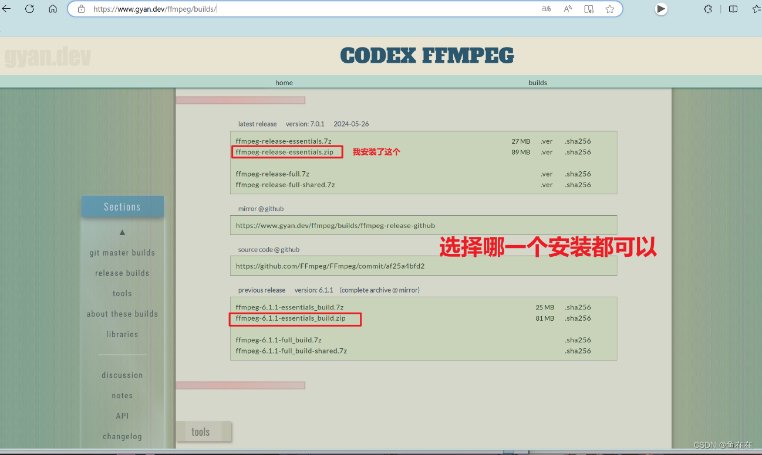Download ffmpeg-6.1.1-essentials_build.7z
This screenshot has height=455, width=762.
pos(289,307)
